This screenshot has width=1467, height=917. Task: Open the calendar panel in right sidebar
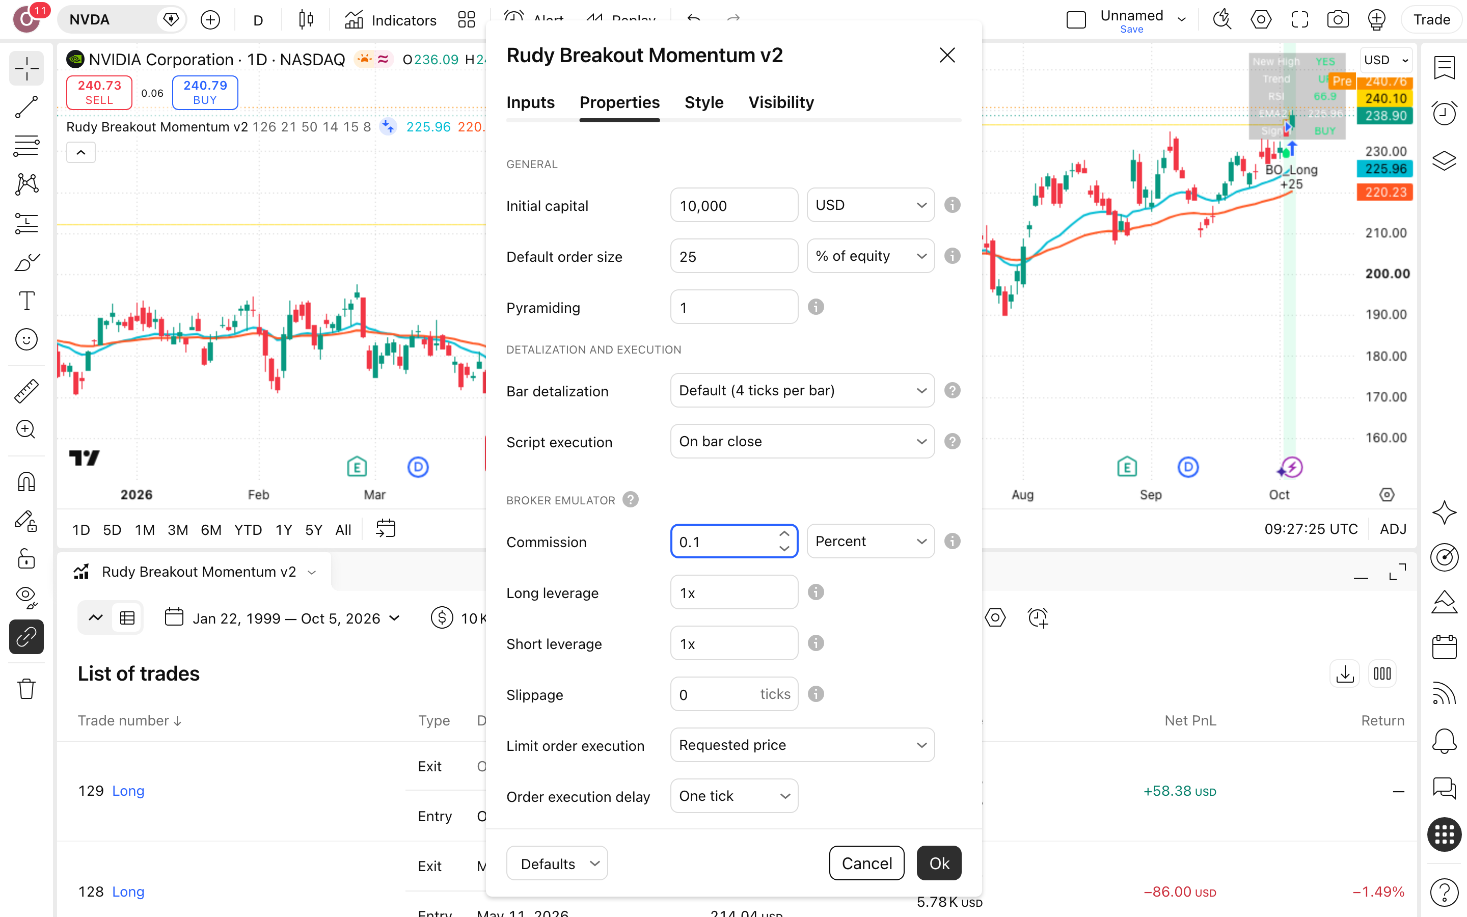coord(1444,647)
